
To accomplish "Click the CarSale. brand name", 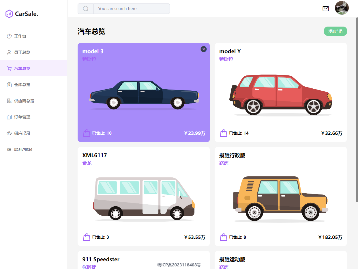I will [27, 14].
